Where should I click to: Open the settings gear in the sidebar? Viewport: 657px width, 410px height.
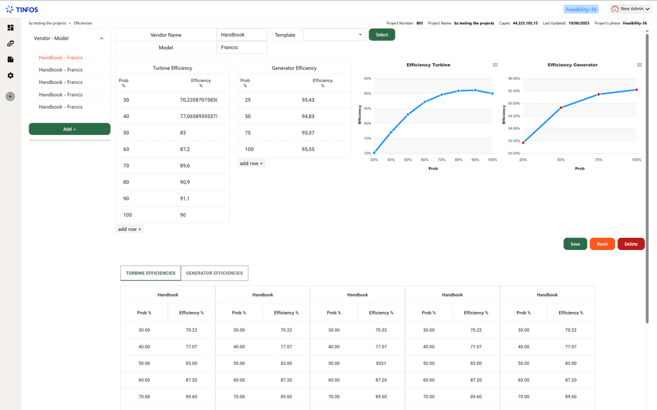[x=10, y=75]
